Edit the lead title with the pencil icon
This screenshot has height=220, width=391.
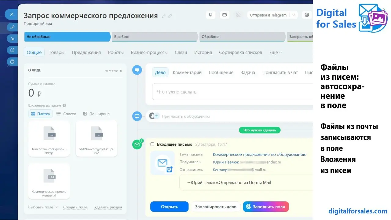pos(164,16)
